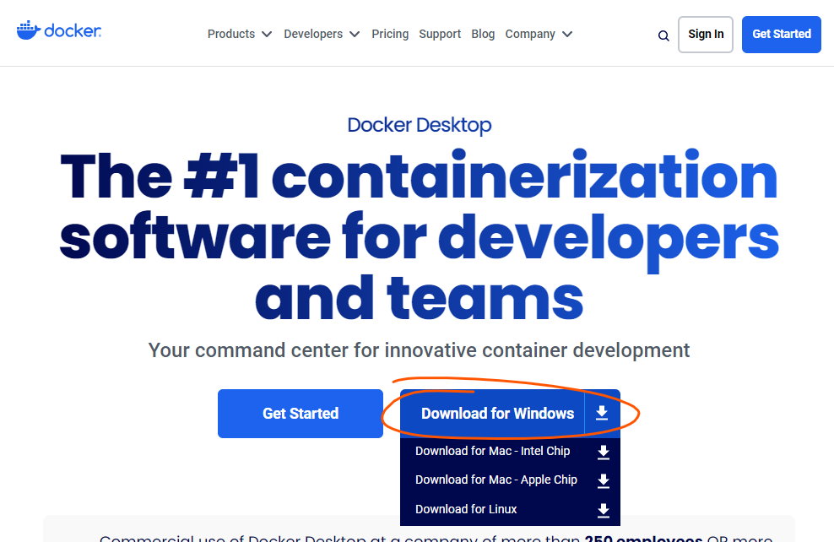
Task: Choose Download for Linux option
Action: coord(466,509)
